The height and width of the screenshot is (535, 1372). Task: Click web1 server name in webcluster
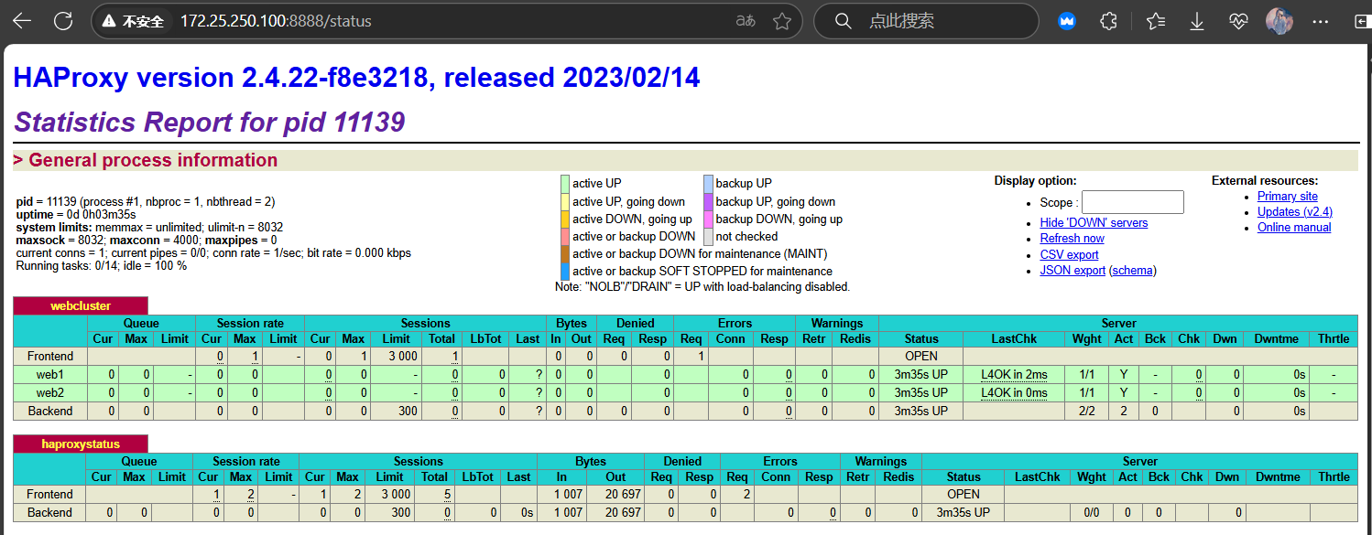pos(50,374)
